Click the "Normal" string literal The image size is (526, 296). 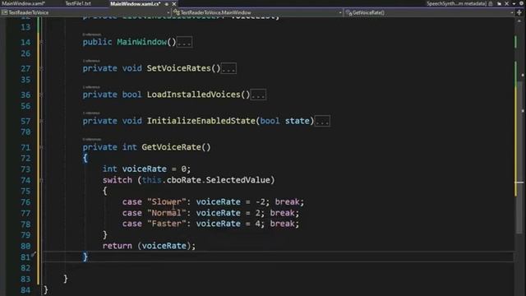point(166,213)
